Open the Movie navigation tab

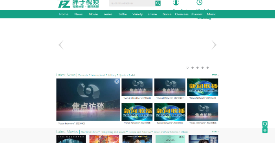(x=93, y=14)
